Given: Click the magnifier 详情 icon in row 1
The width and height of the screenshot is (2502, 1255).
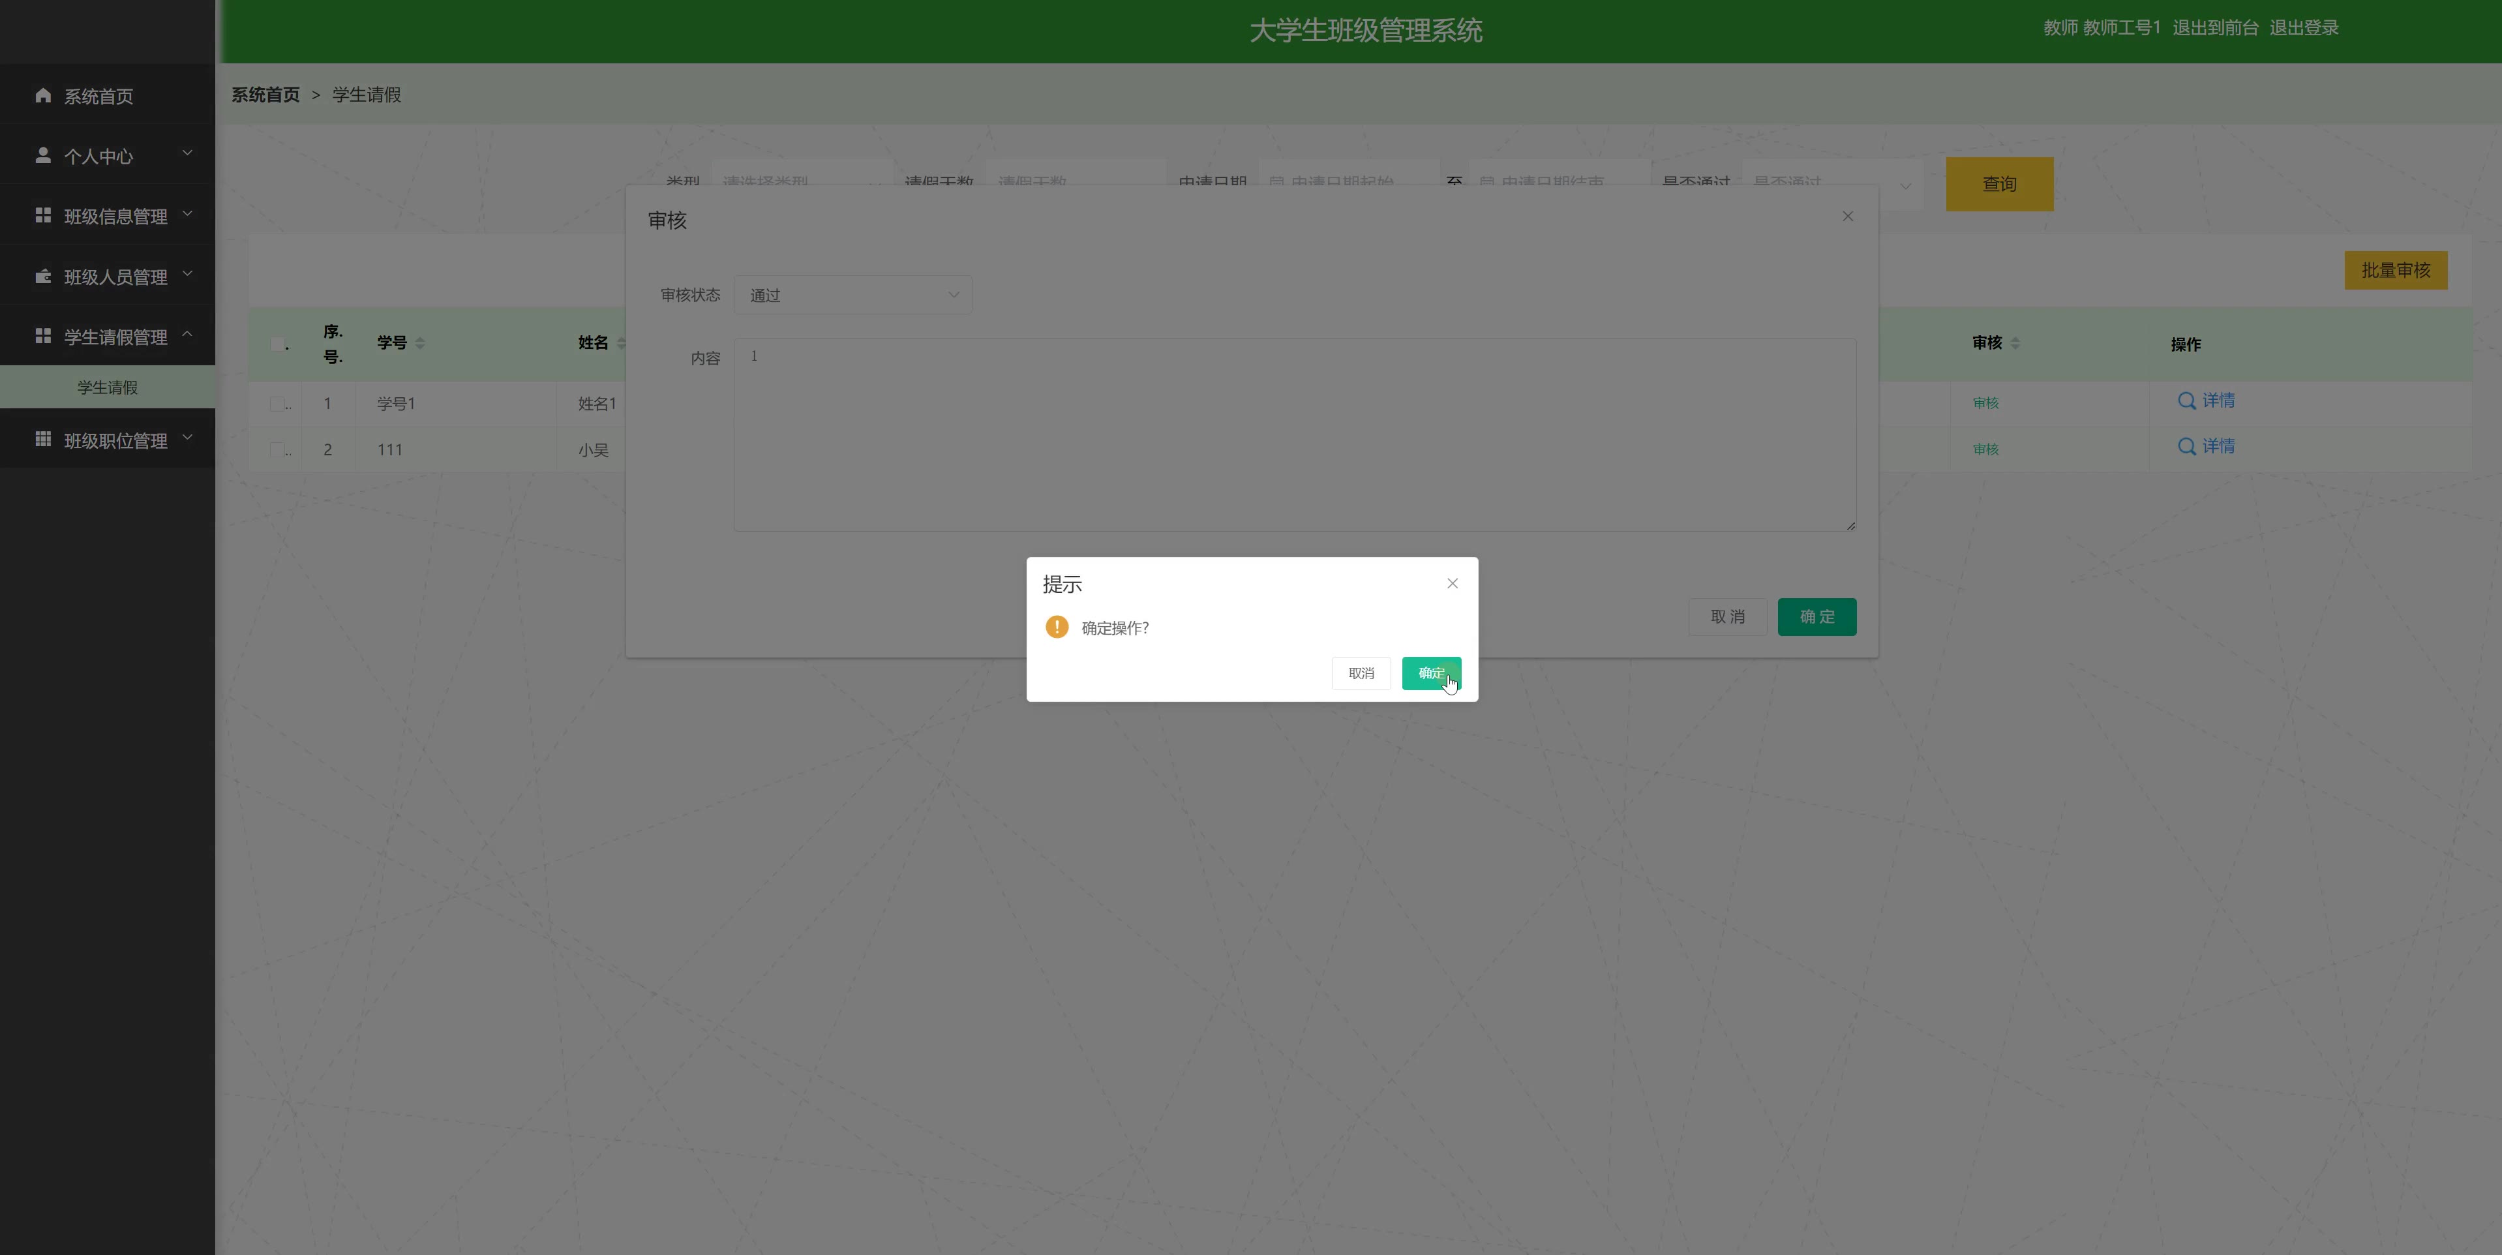Looking at the screenshot, I should pos(2186,401).
